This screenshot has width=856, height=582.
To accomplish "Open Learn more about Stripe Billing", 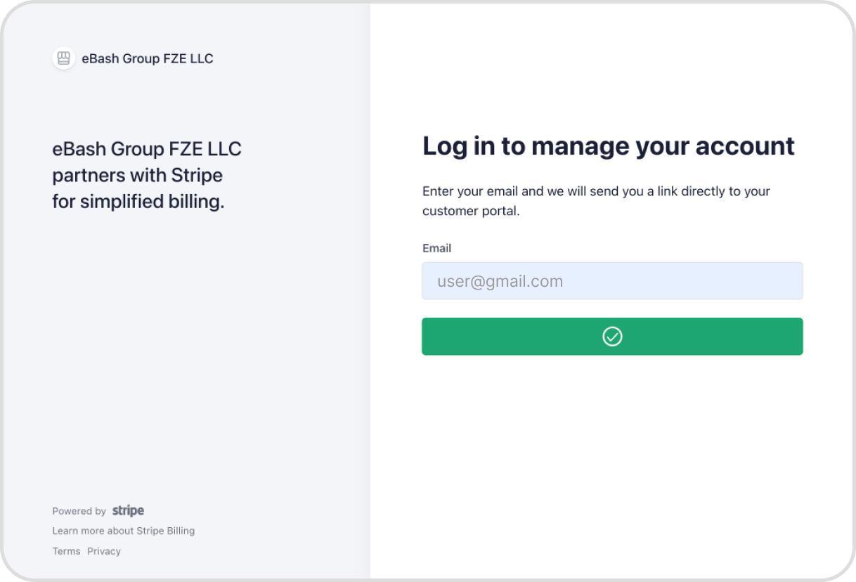I will pyautogui.click(x=124, y=531).
